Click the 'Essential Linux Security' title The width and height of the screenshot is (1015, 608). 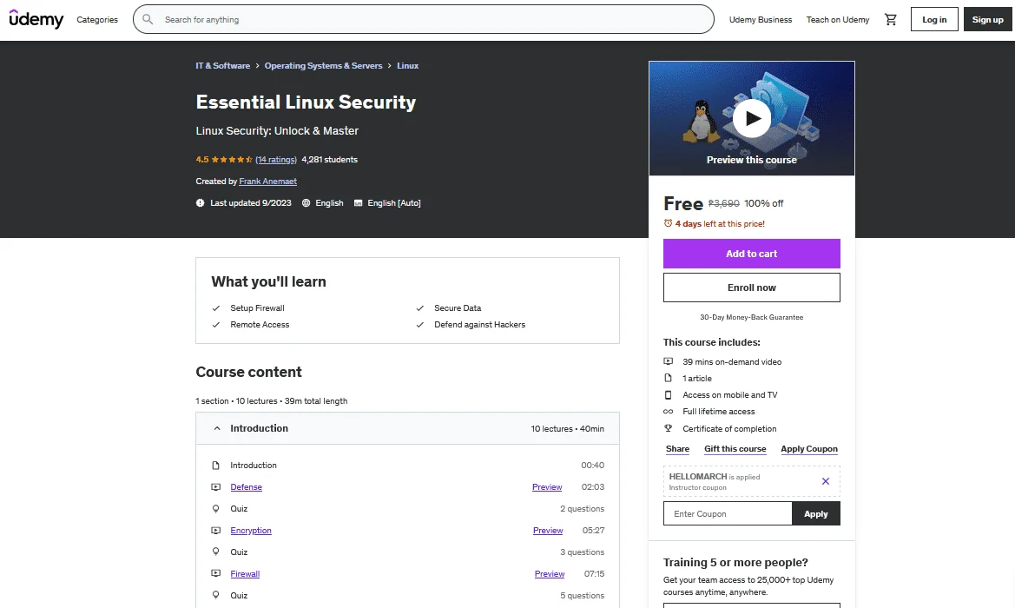pos(306,102)
